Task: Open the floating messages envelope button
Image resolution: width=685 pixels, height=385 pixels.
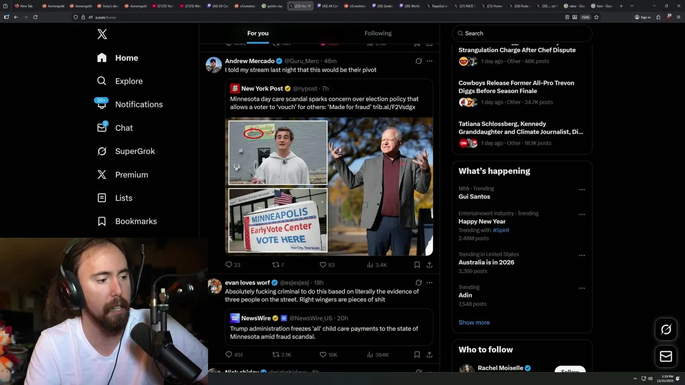Action: click(x=666, y=356)
